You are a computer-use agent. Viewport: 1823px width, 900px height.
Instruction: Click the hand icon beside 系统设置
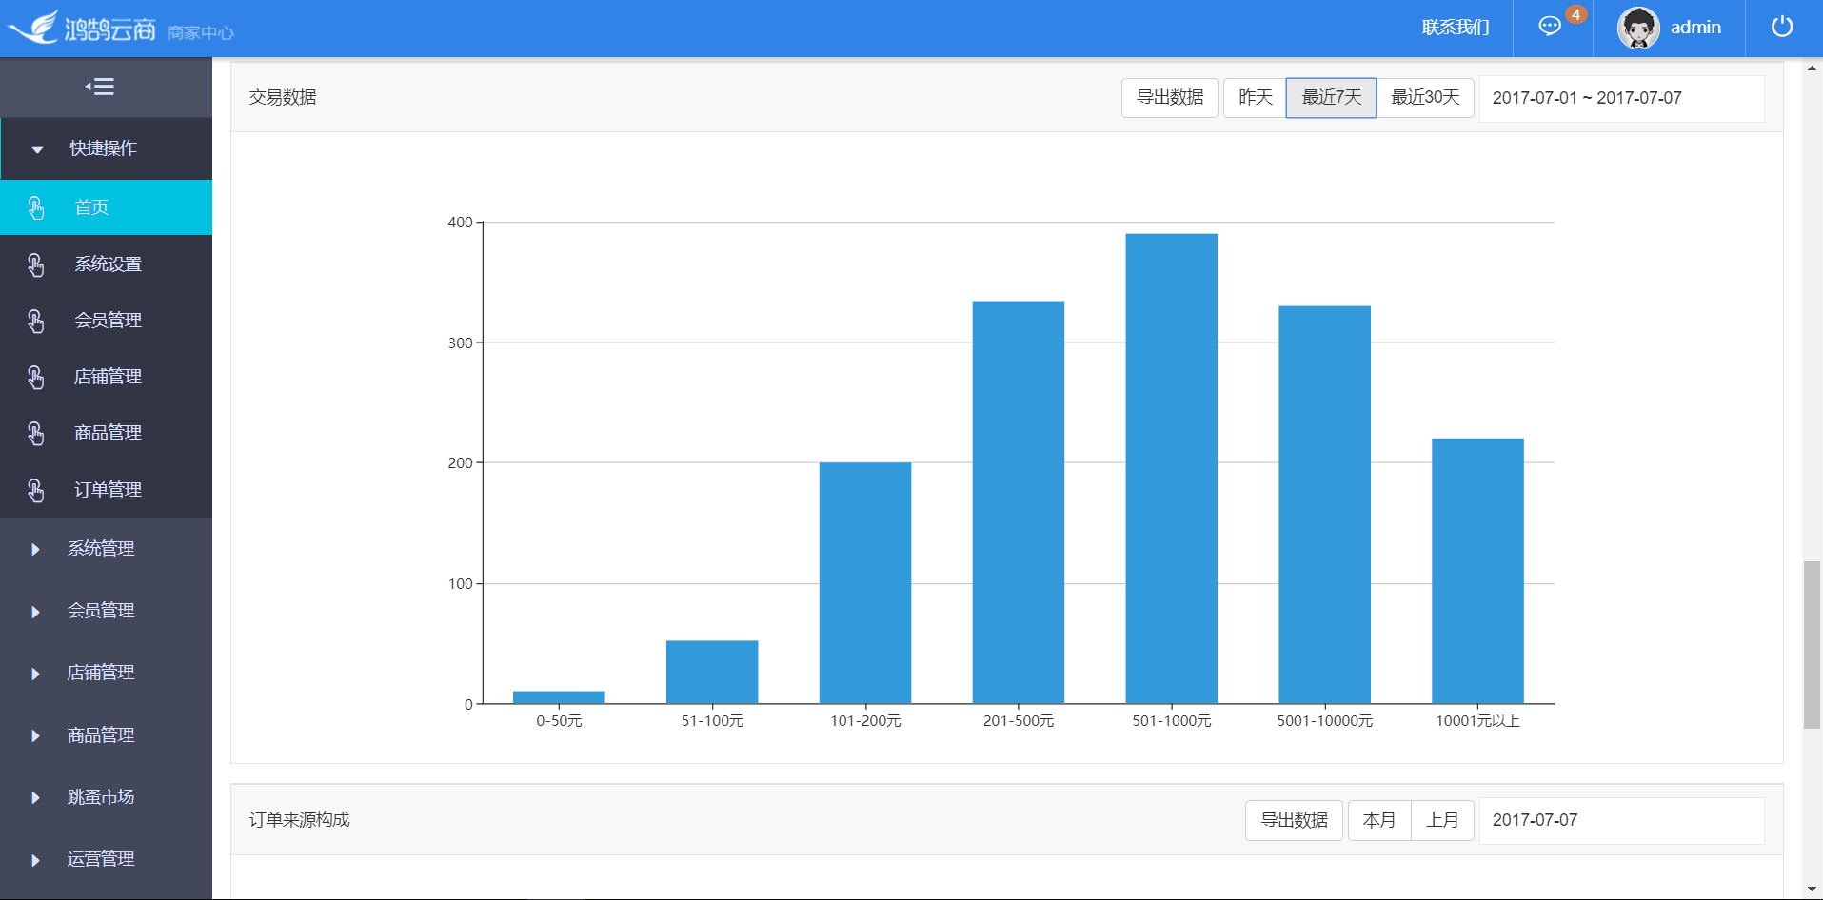tap(36, 264)
